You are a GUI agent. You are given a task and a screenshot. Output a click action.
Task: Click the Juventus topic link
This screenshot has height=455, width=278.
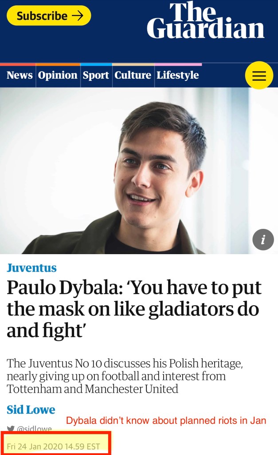pyautogui.click(x=31, y=268)
